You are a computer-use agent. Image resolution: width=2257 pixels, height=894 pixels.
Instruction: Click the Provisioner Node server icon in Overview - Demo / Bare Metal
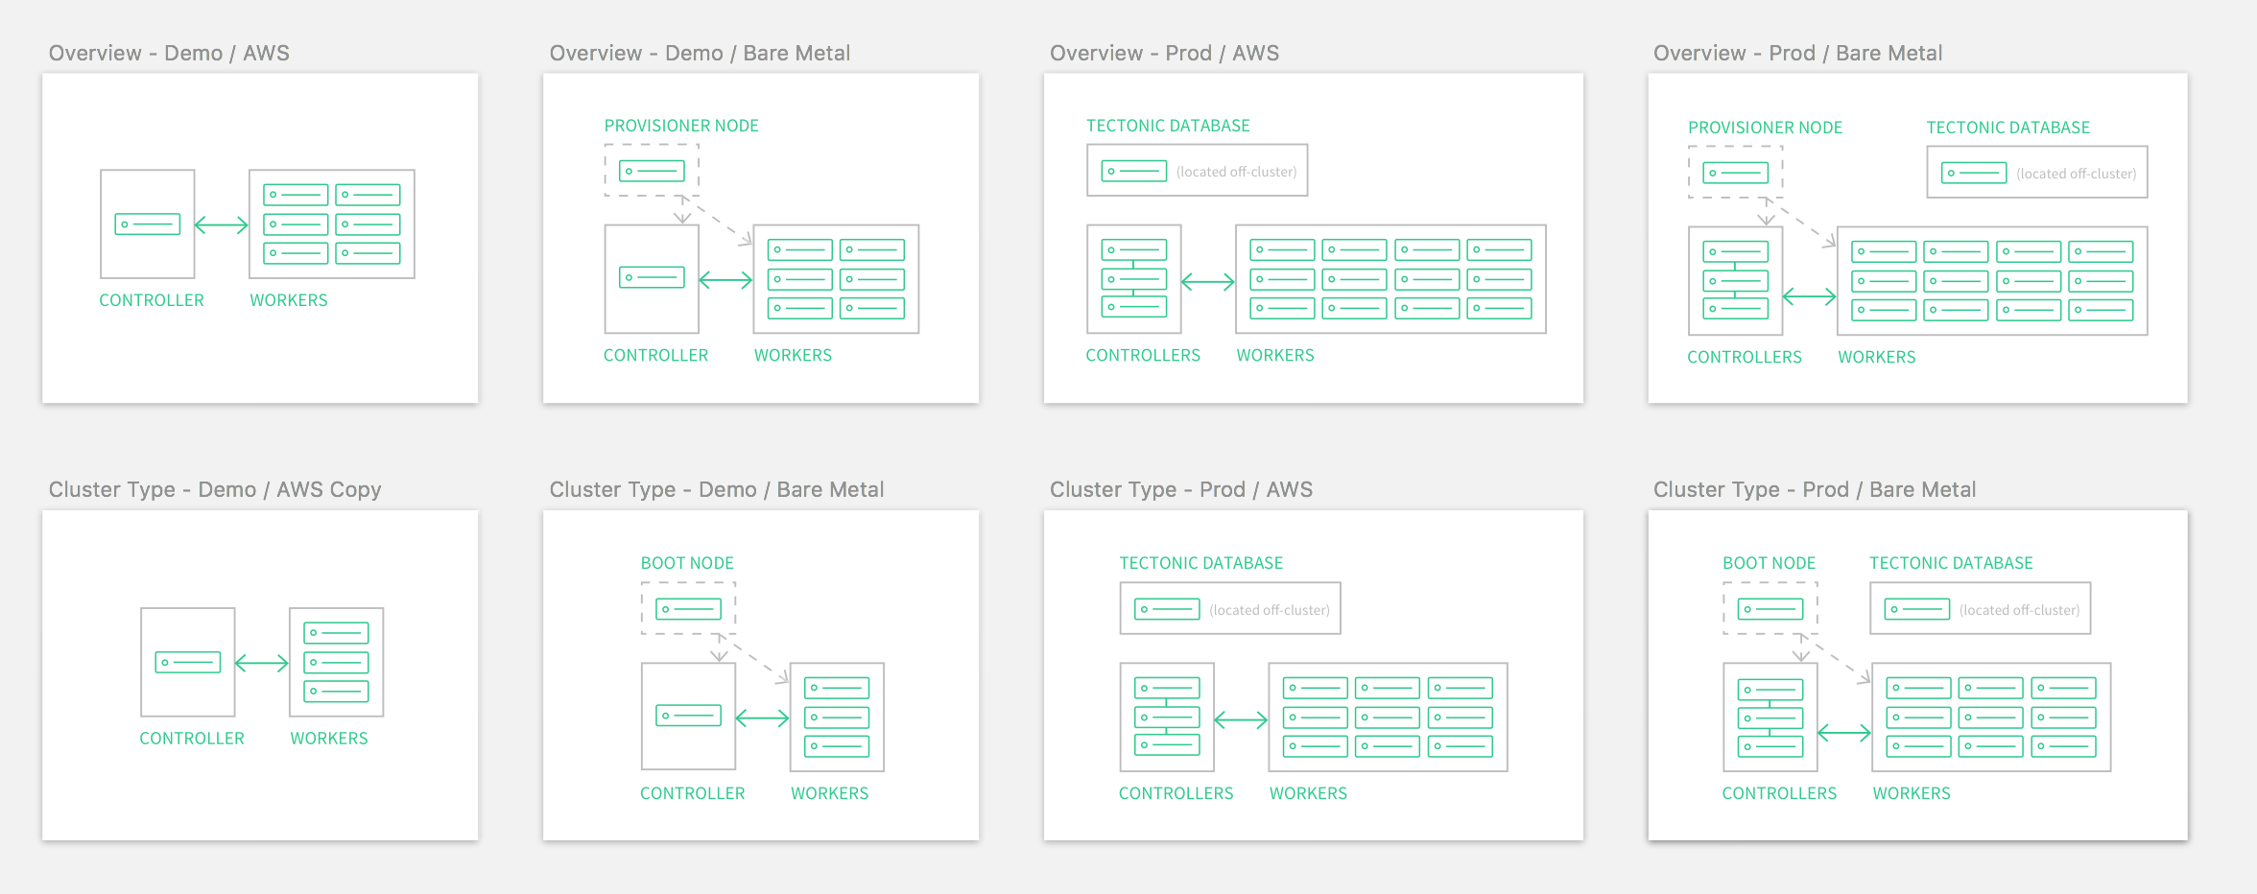tap(652, 172)
